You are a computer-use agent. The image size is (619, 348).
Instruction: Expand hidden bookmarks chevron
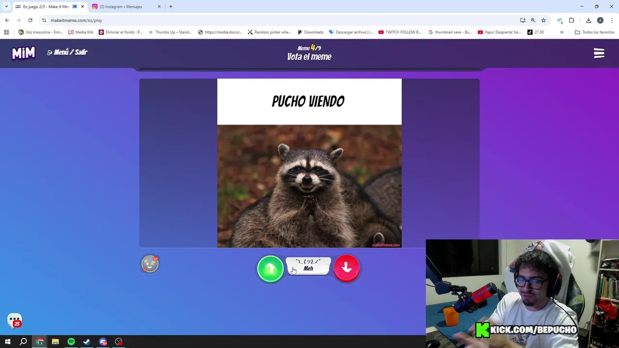[x=561, y=32]
